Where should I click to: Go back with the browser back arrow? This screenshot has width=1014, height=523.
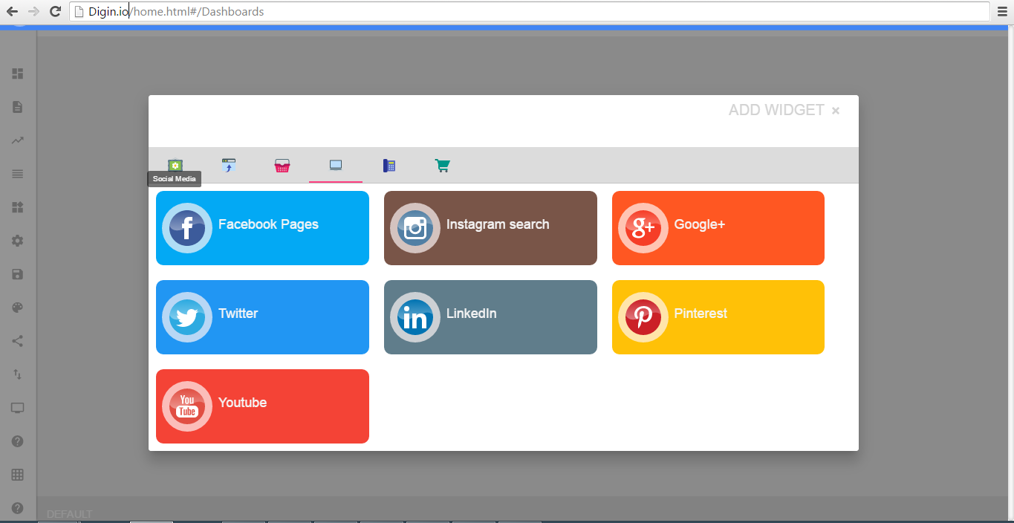(12, 11)
